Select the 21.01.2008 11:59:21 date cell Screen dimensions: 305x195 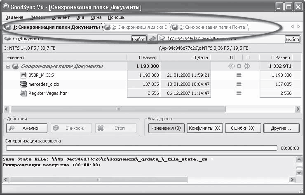tap(186, 75)
